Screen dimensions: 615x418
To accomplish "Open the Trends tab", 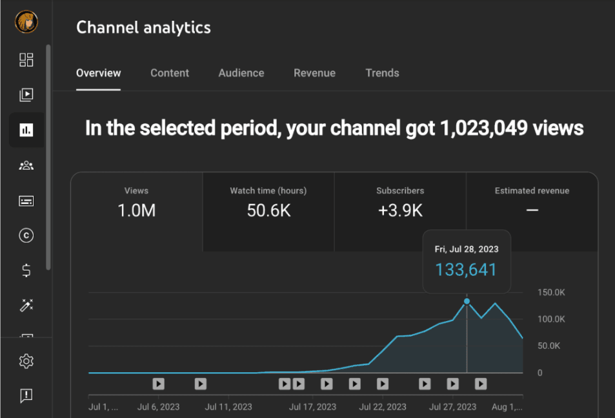I will click(382, 73).
